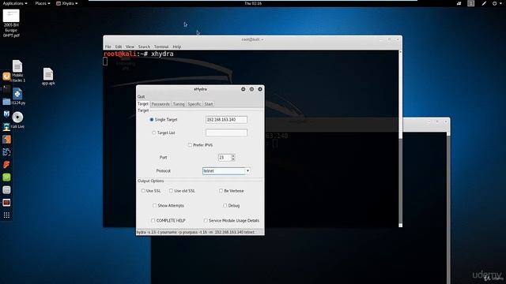Enable Service Module Usage Details checkbox
The width and height of the screenshot is (506, 284).
coord(206,221)
